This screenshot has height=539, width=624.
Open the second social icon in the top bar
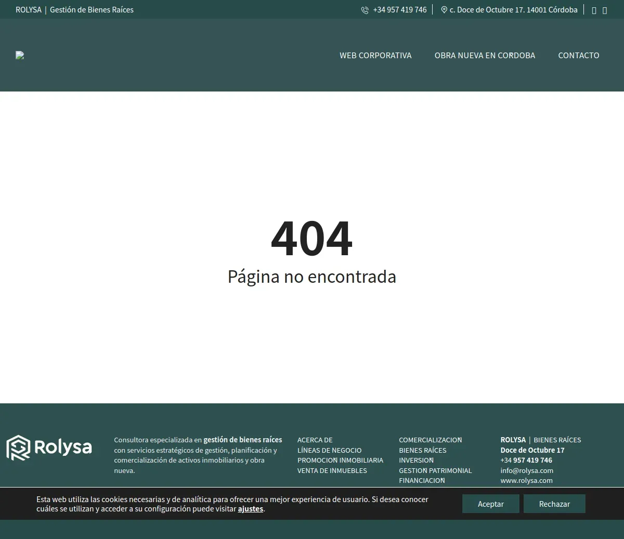(605, 10)
